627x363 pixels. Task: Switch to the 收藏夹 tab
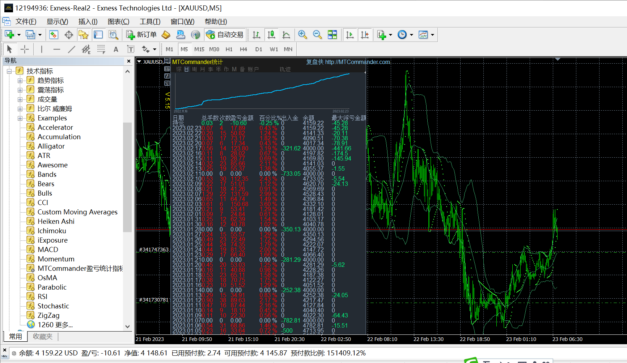pyautogui.click(x=43, y=337)
